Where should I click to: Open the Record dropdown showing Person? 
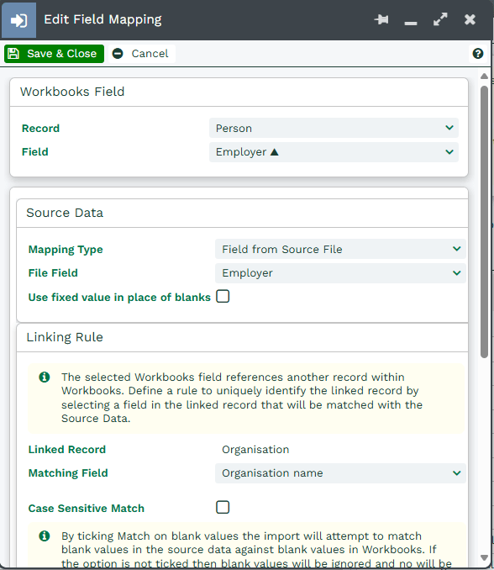tap(334, 128)
